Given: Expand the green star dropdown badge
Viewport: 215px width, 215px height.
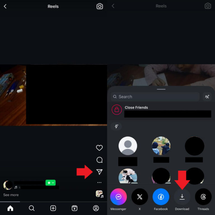Looking at the screenshot, I should tap(50, 182).
